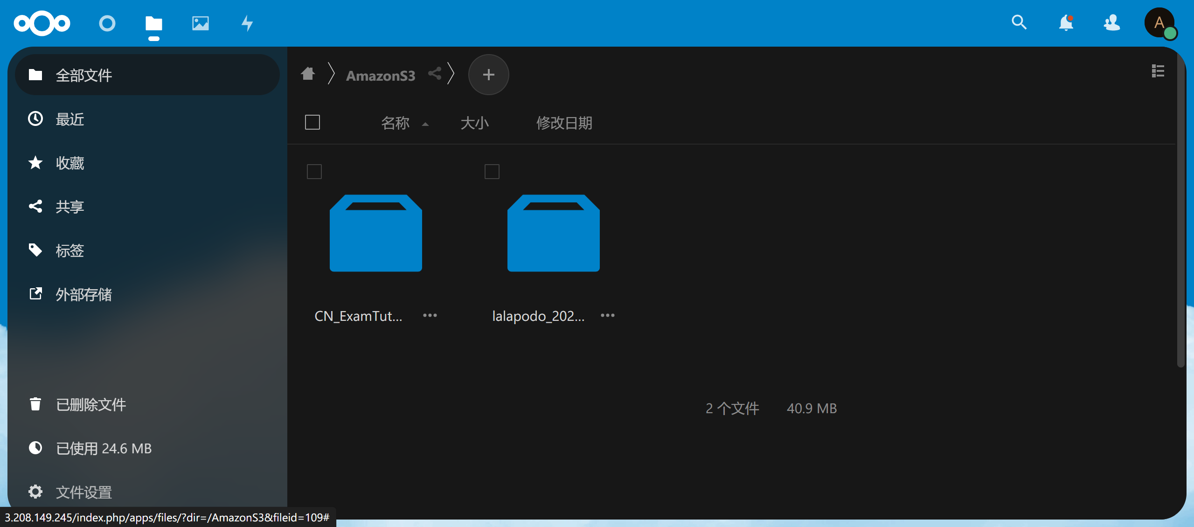Screen dimensions: 1194x527
Task: Click the new file plus button
Action: 488,75
